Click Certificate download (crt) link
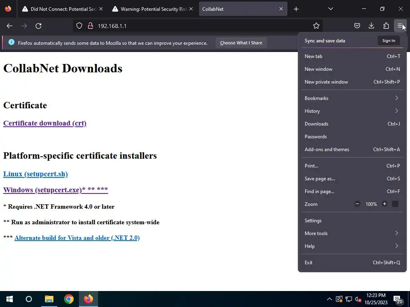The height and width of the screenshot is (307, 410). coord(45,123)
